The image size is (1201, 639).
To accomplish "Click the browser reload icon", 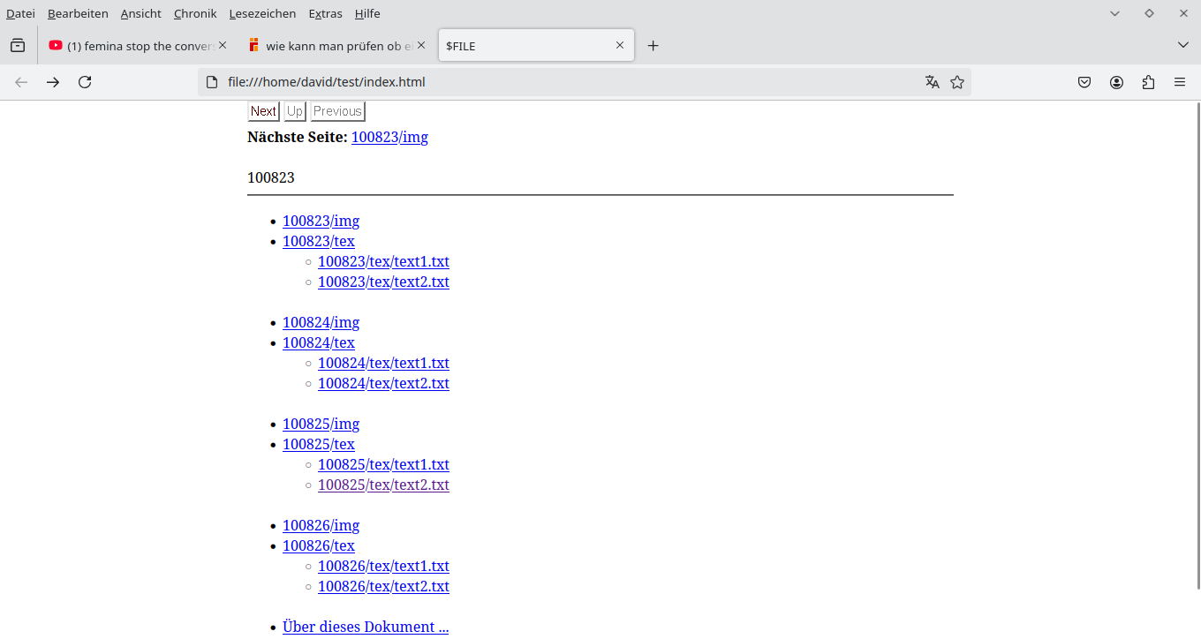I will (x=85, y=82).
